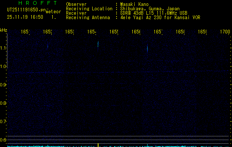Click the 1653 time axis label
Screen dimensions: 232x147
[x=70, y=32]
